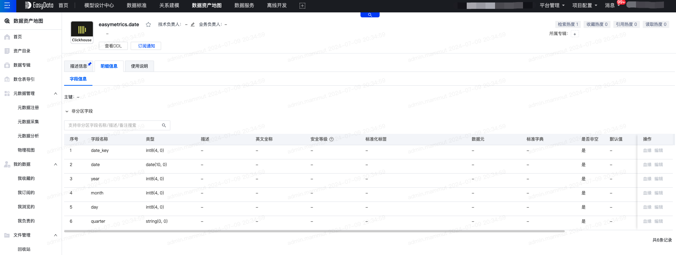676x255 pixels.
Task: Click the EasyData logo
Action: [39, 5]
